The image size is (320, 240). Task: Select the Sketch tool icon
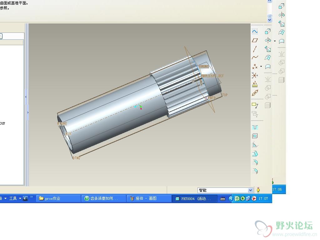(x=255, y=31)
